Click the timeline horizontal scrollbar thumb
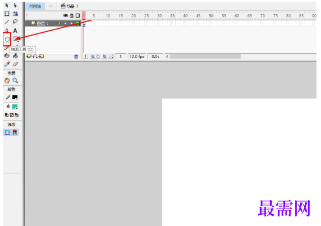The height and width of the screenshot is (226, 321). tap(205, 56)
